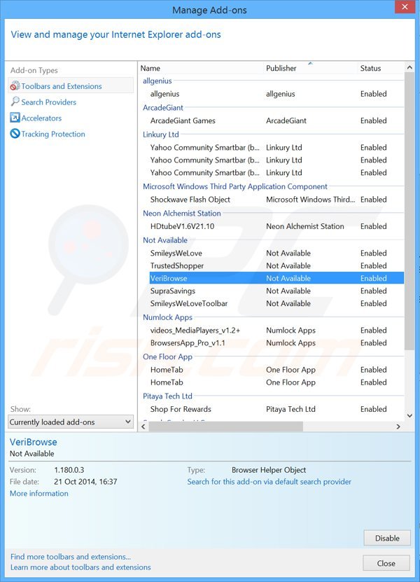This screenshot has height=582, width=420.
Task: Click the horizontal scrollbar right arrow
Action: [398, 427]
